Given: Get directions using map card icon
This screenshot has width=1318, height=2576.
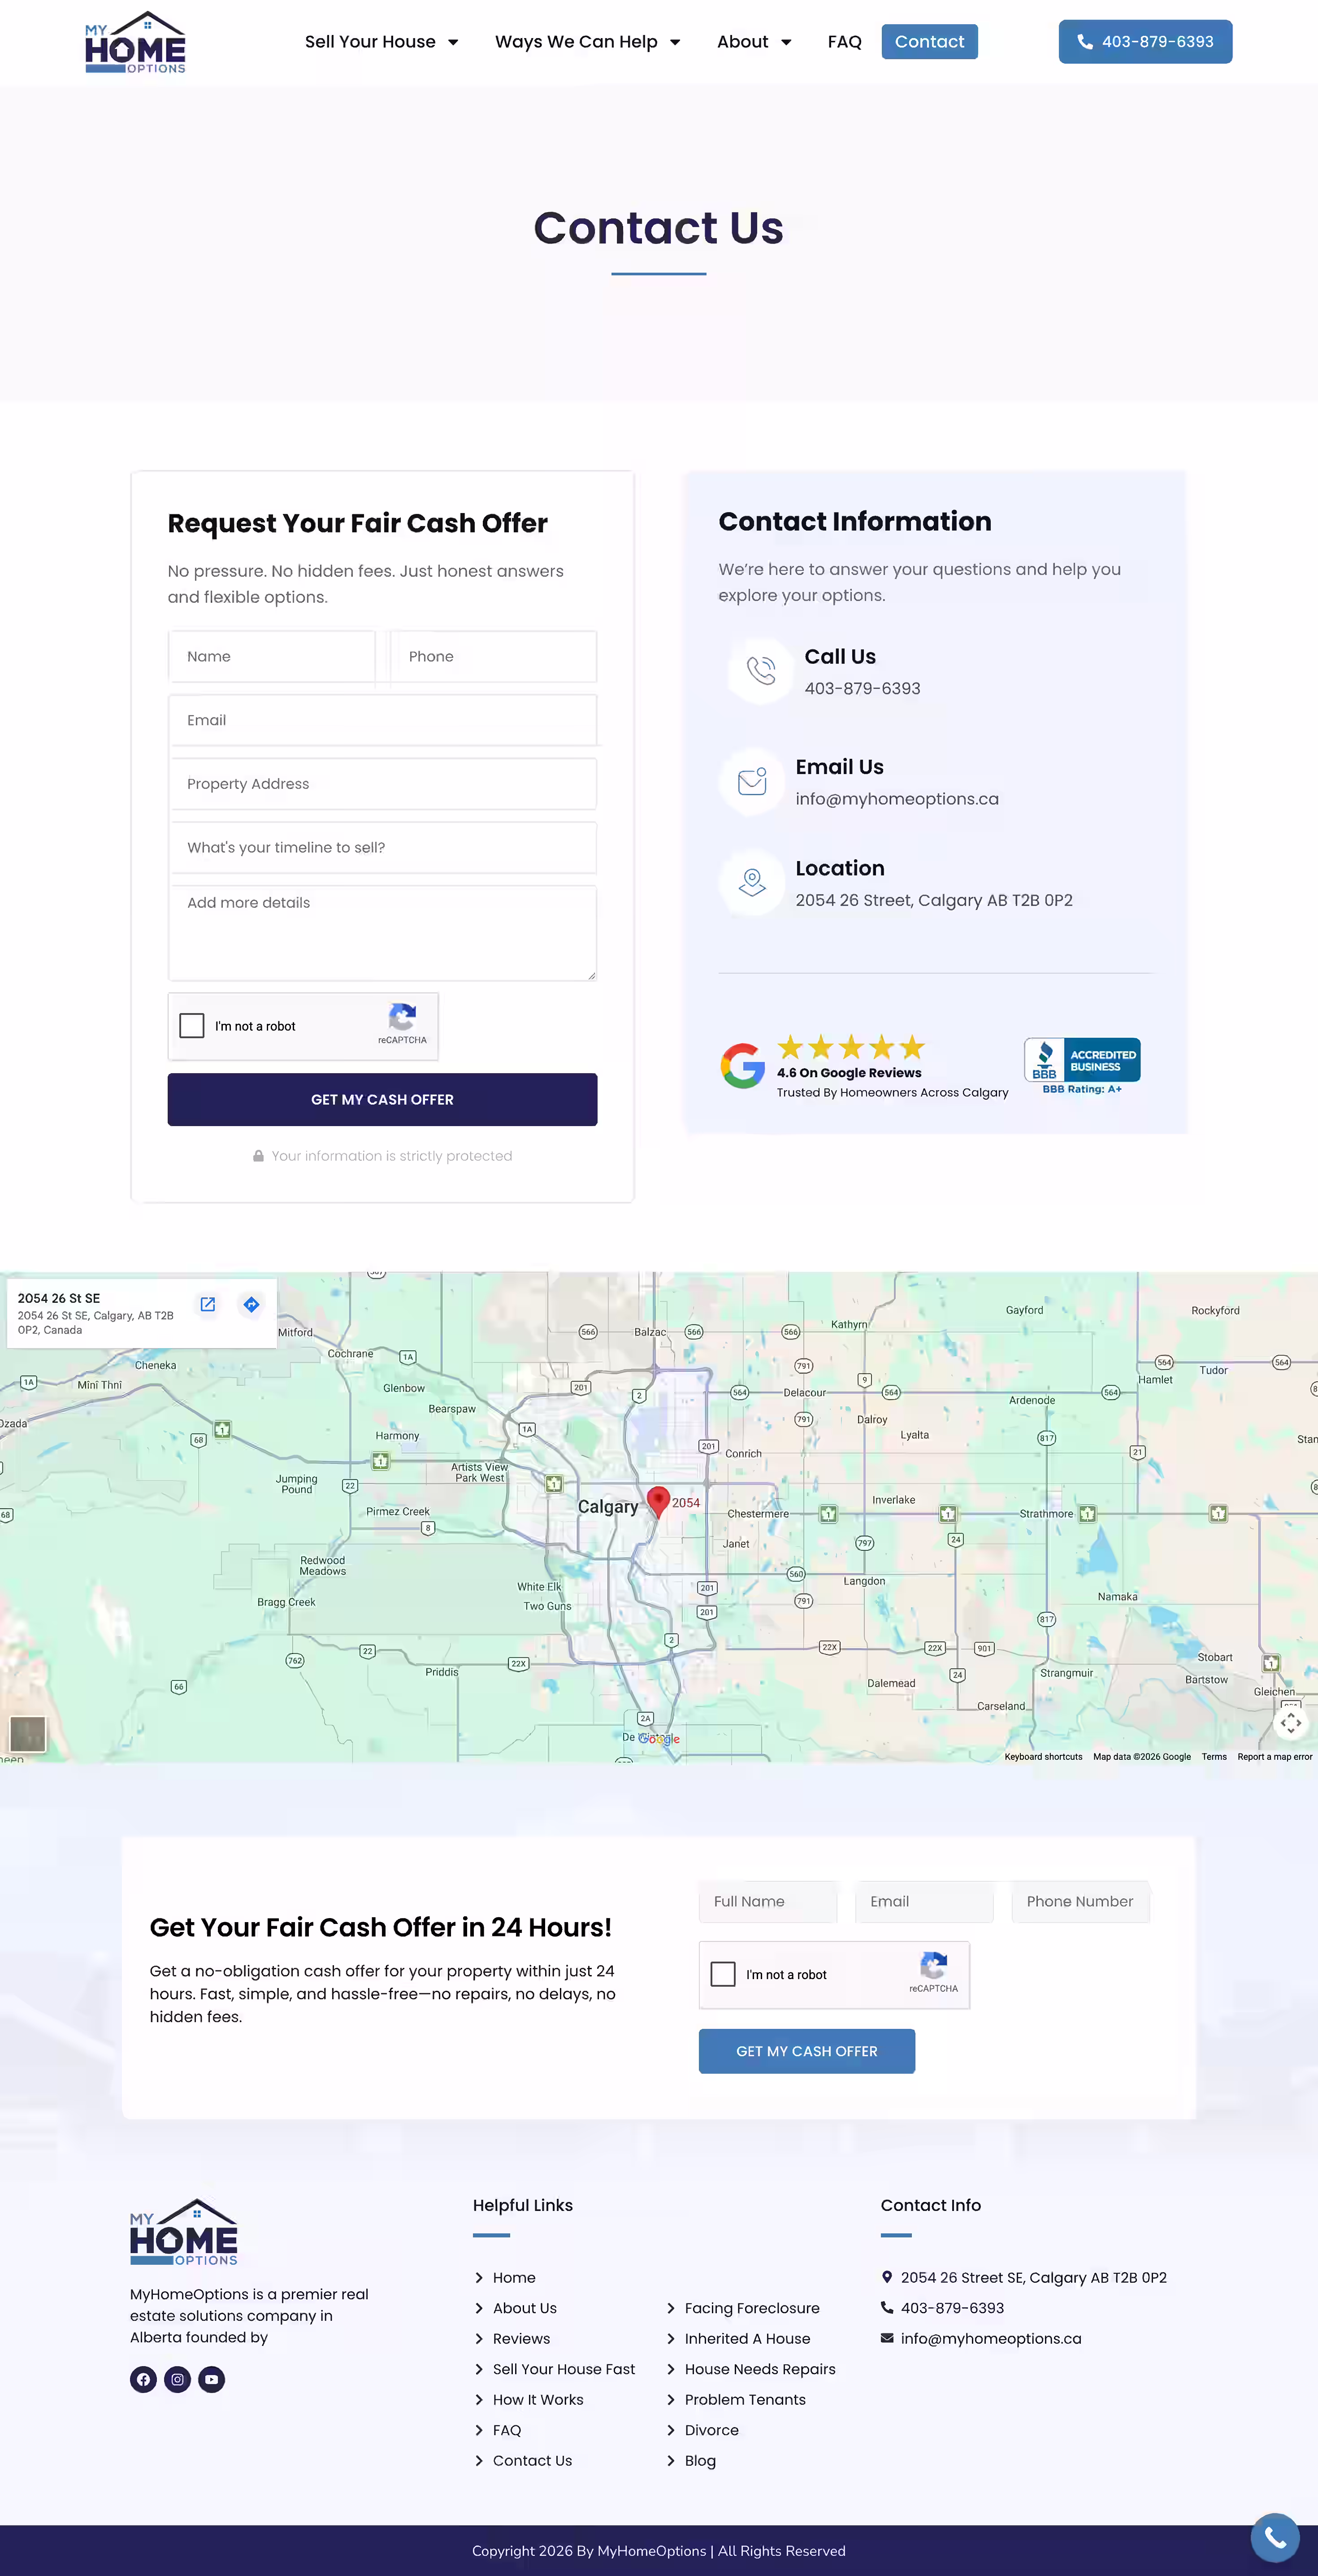Looking at the screenshot, I should 252,1304.
